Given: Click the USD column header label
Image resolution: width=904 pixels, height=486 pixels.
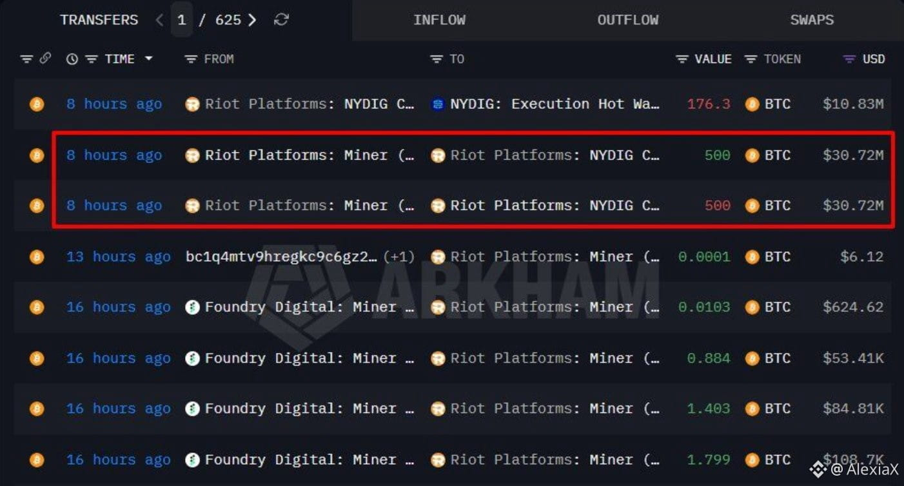Looking at the screenshot, I should [x=874, y=59].
